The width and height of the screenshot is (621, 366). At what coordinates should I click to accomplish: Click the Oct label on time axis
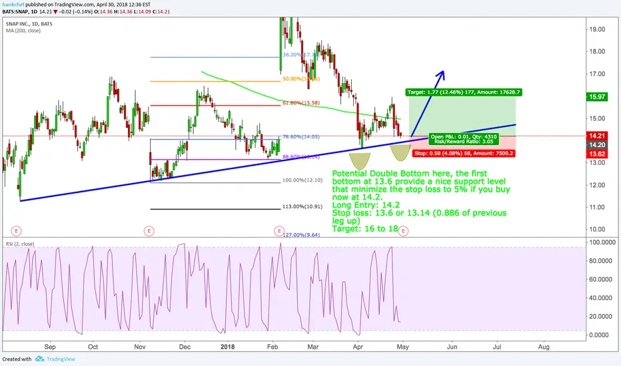point(93,347)
